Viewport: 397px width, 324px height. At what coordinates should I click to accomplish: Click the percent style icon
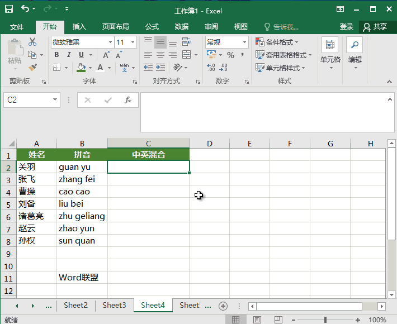230,55
